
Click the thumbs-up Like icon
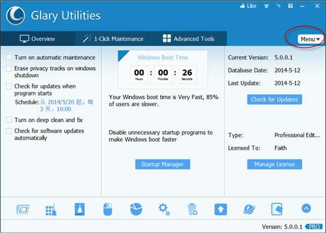tap(242, 6)
